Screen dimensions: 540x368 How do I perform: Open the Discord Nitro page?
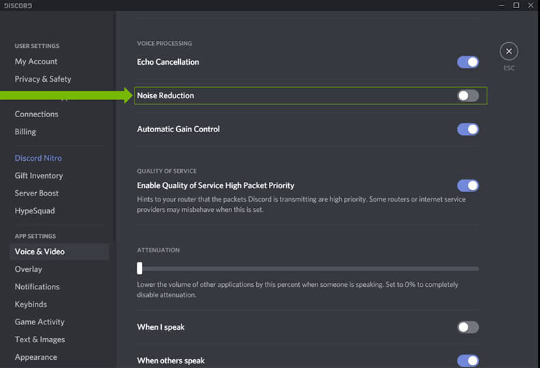38,158
